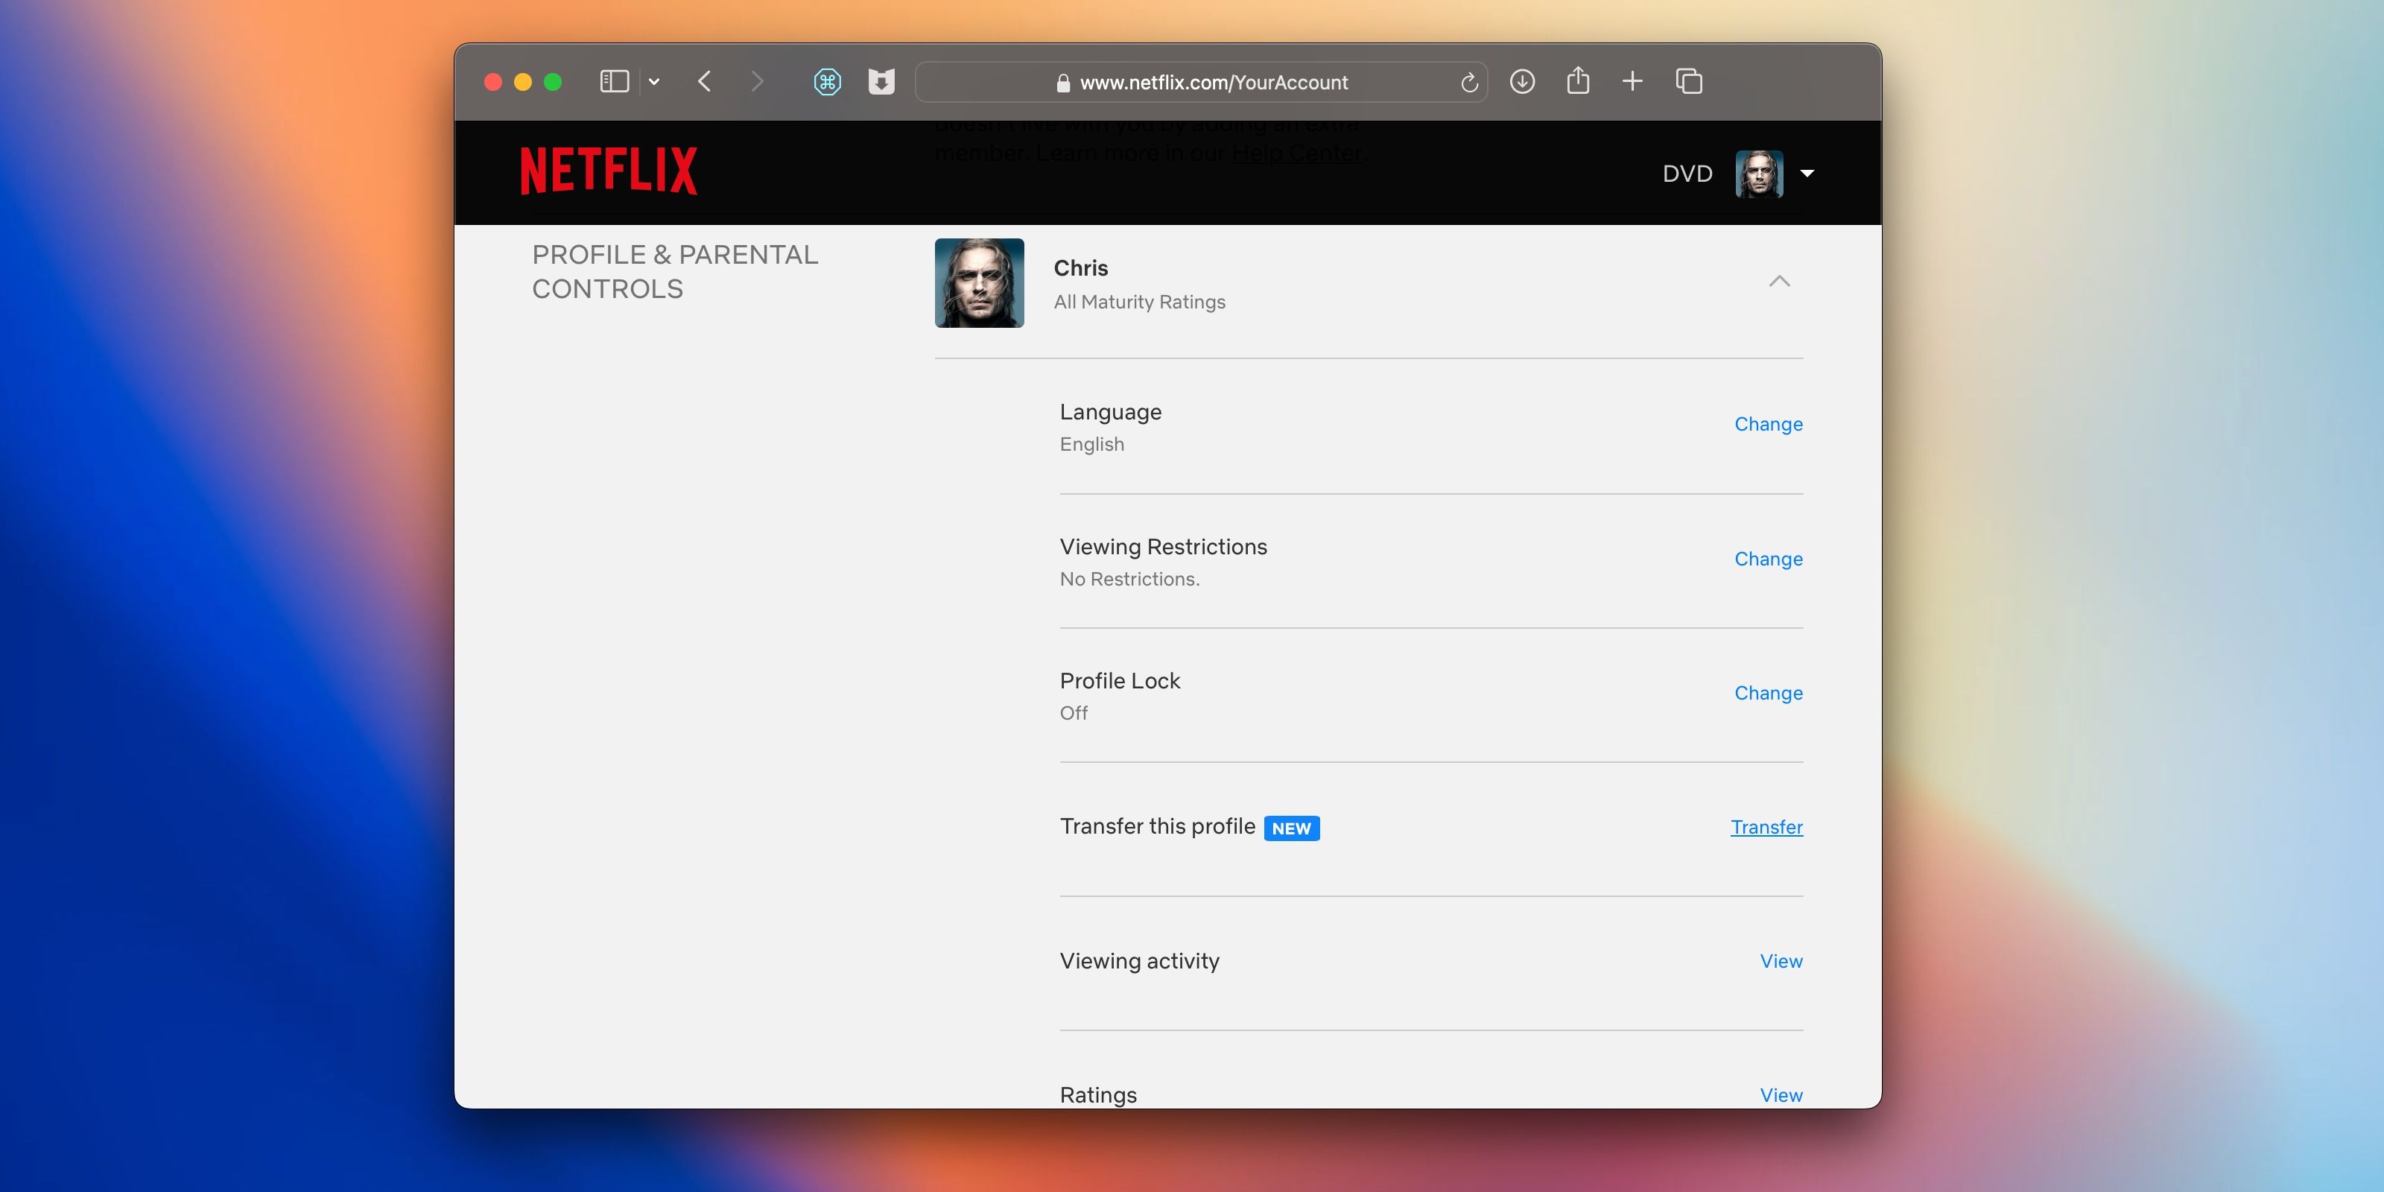Expand the sidebar tab group chevron
This screenshot has width=2384, height=1192.
click(656, 81)
